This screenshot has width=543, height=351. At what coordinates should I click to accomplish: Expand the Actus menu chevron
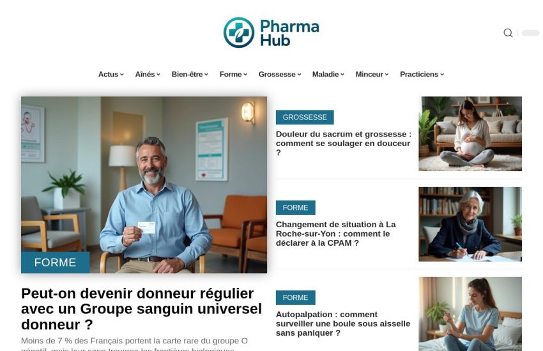pyautogui.click(x=122, y=75)
